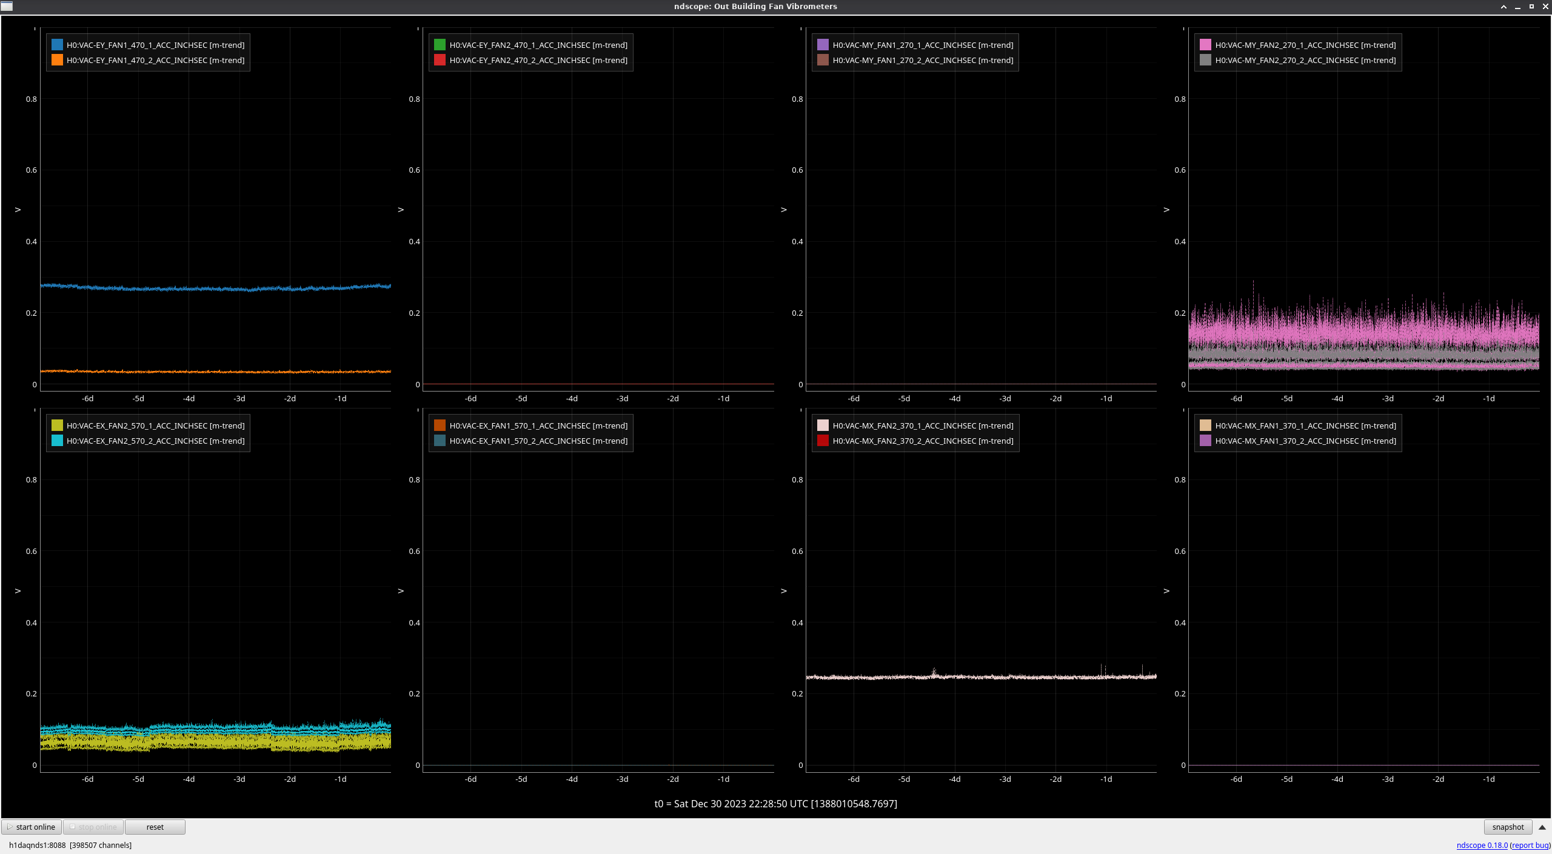Select H0:VAC-EY_FAN2_470_1_ACC_INCHSEC legend label

click(x=538, y=45)
